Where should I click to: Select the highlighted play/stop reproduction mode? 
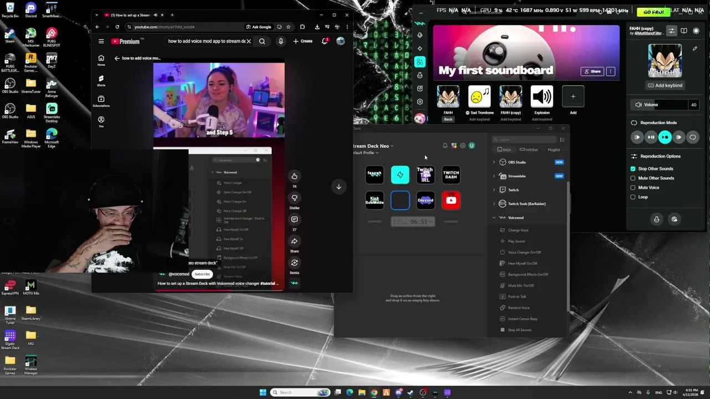pos(665,137)
